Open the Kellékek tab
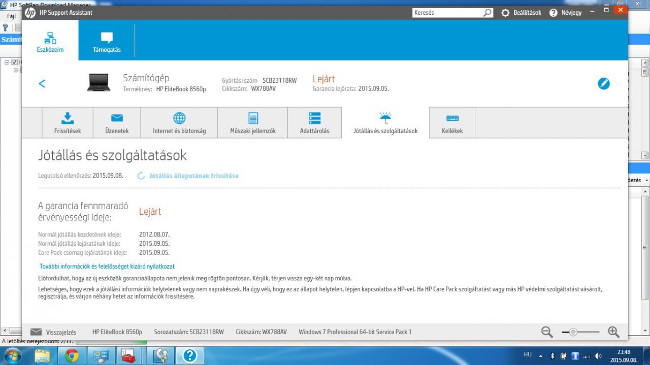The image size is (650, 365). [x=452, y=123]
